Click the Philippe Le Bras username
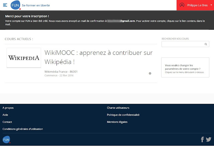214x159 pixels. 197,5
